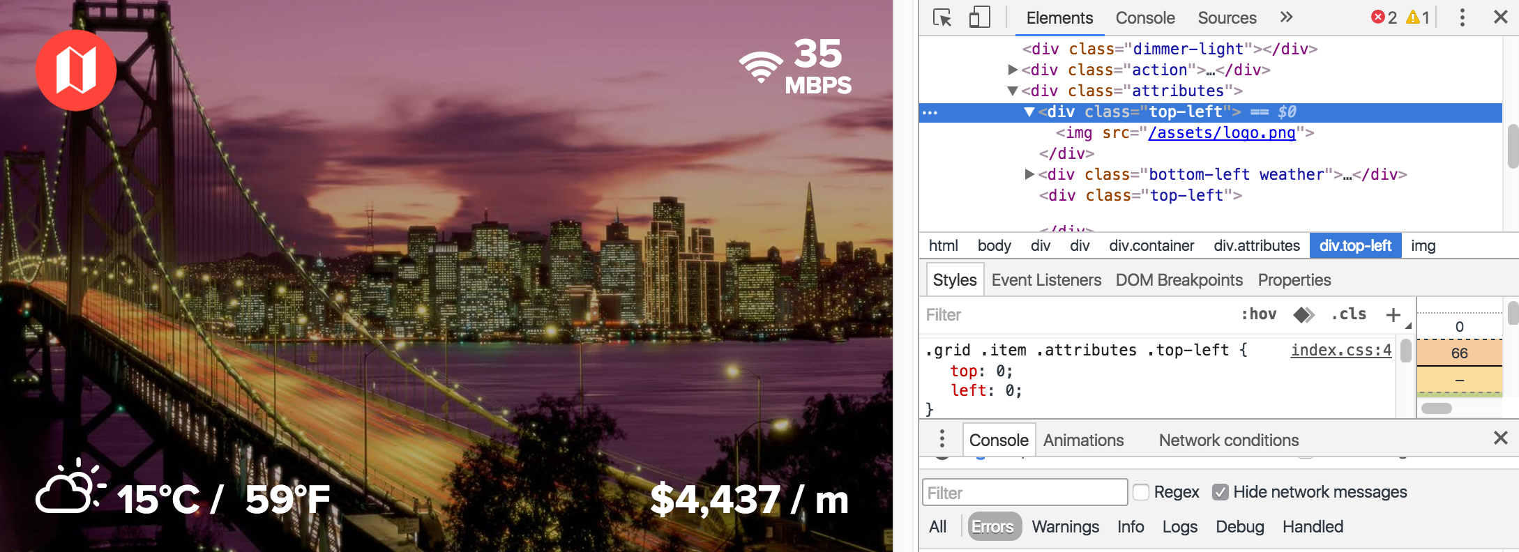This screenshot has height=552, width=1519.
Task: Toggle the Errors log level filter
Action: coord(993,527)
